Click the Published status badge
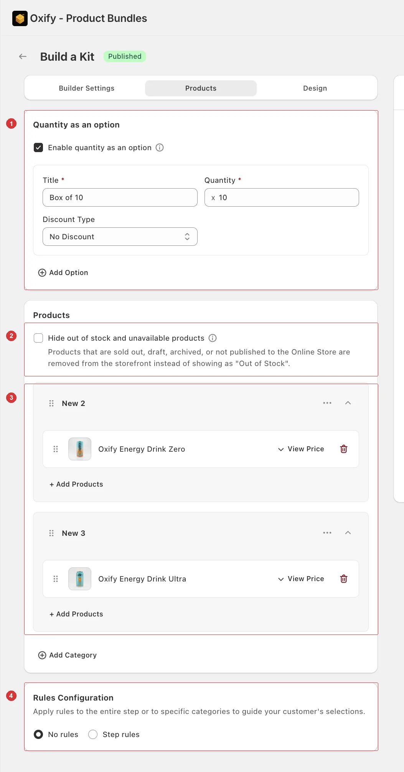 125,56
